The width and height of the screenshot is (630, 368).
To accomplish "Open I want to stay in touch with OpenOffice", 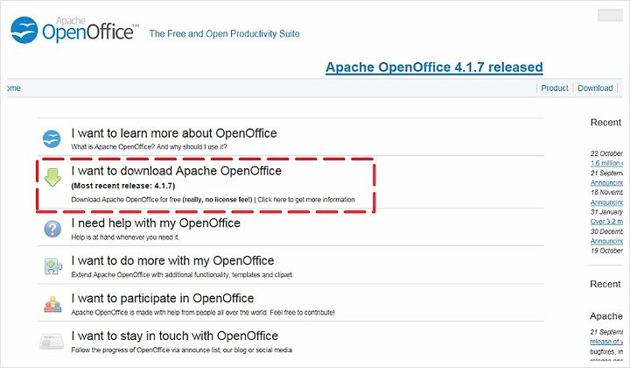I will click(175, 336).
